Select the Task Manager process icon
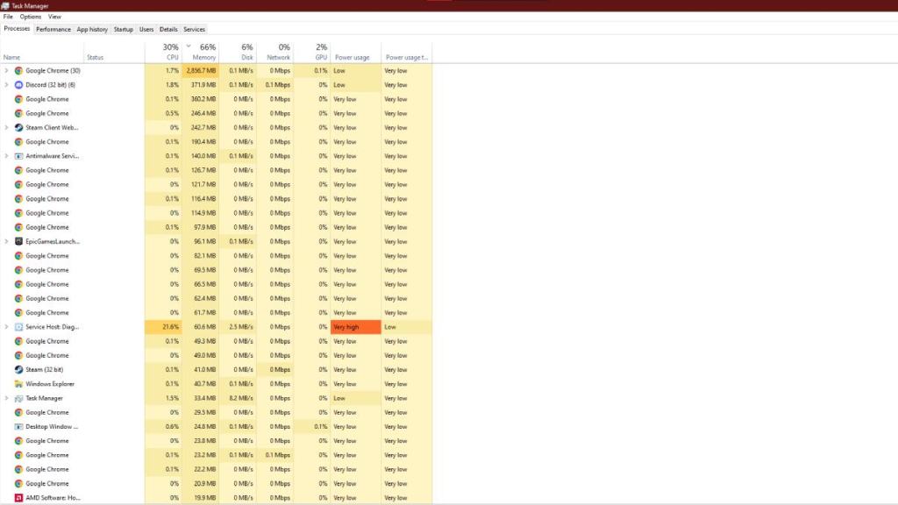 pyautogui.click(x=19, y=397)
